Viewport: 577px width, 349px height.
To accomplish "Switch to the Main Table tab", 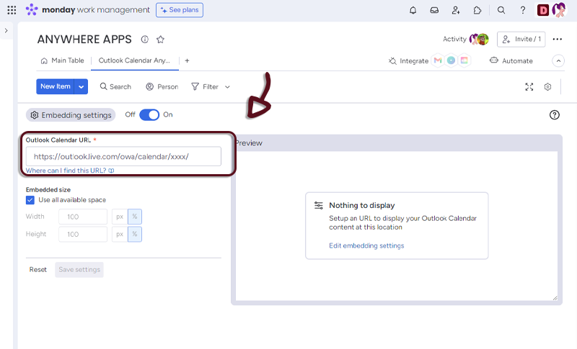I will click(x=62, y=61).
